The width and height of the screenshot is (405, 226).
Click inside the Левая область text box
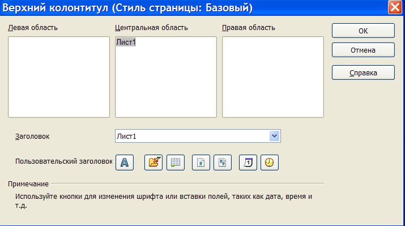point(59,77)
